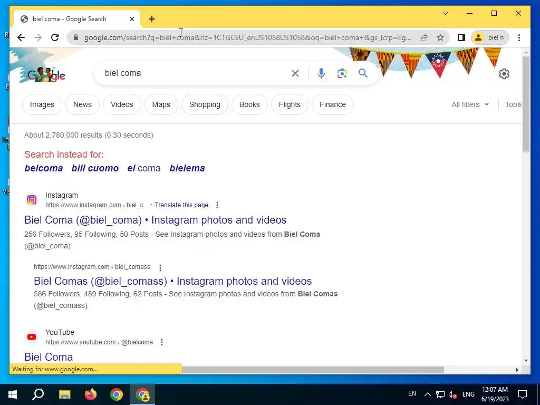This screenshot has width=540, height=405.
Task: View site info via padlock icon
Action: [76, 37]
